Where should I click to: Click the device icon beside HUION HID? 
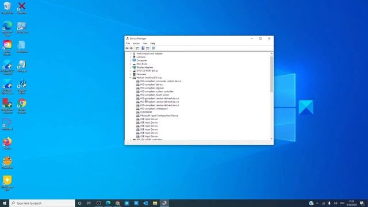point(138,112)
